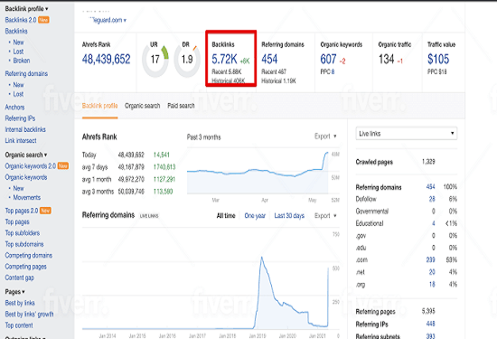
Task: Click the UR 17 gauge
Action: click(155, 60)
